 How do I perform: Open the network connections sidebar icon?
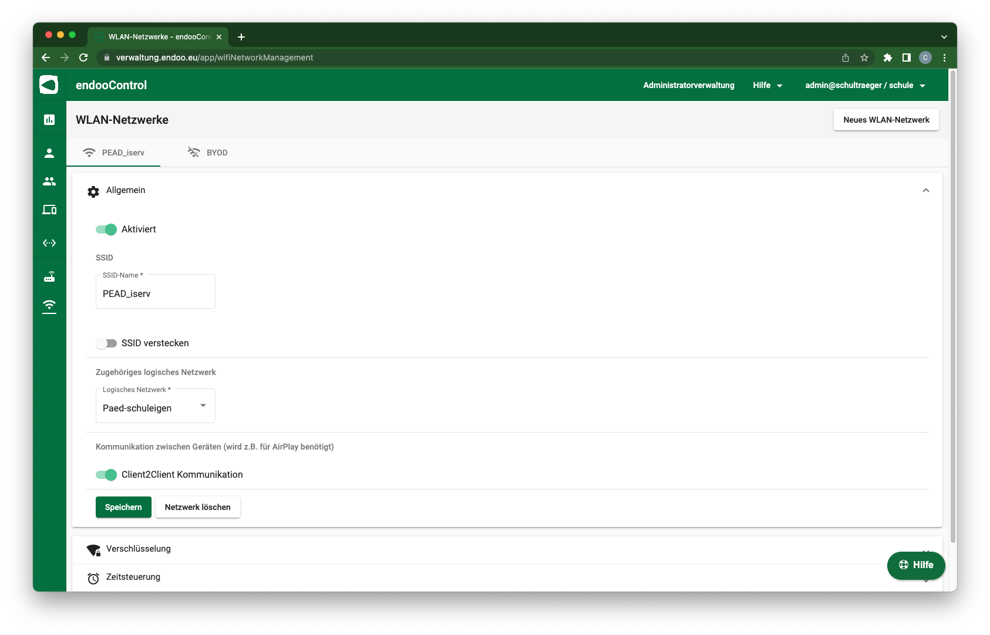point(49,243)
